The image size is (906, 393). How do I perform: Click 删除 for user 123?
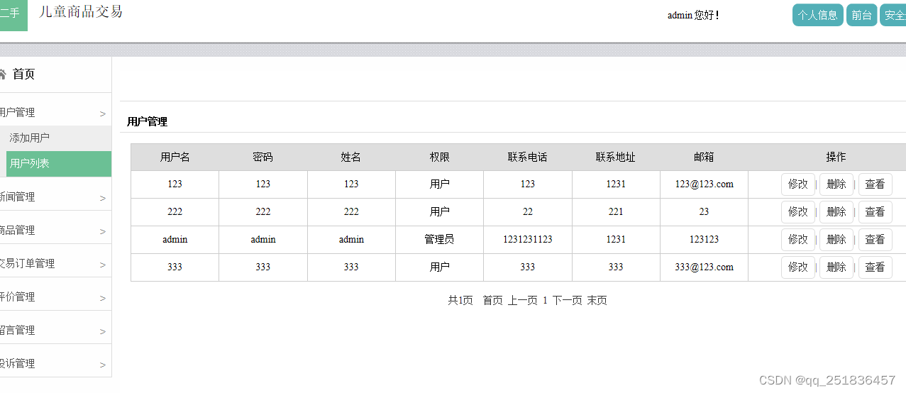pos(836,184)
